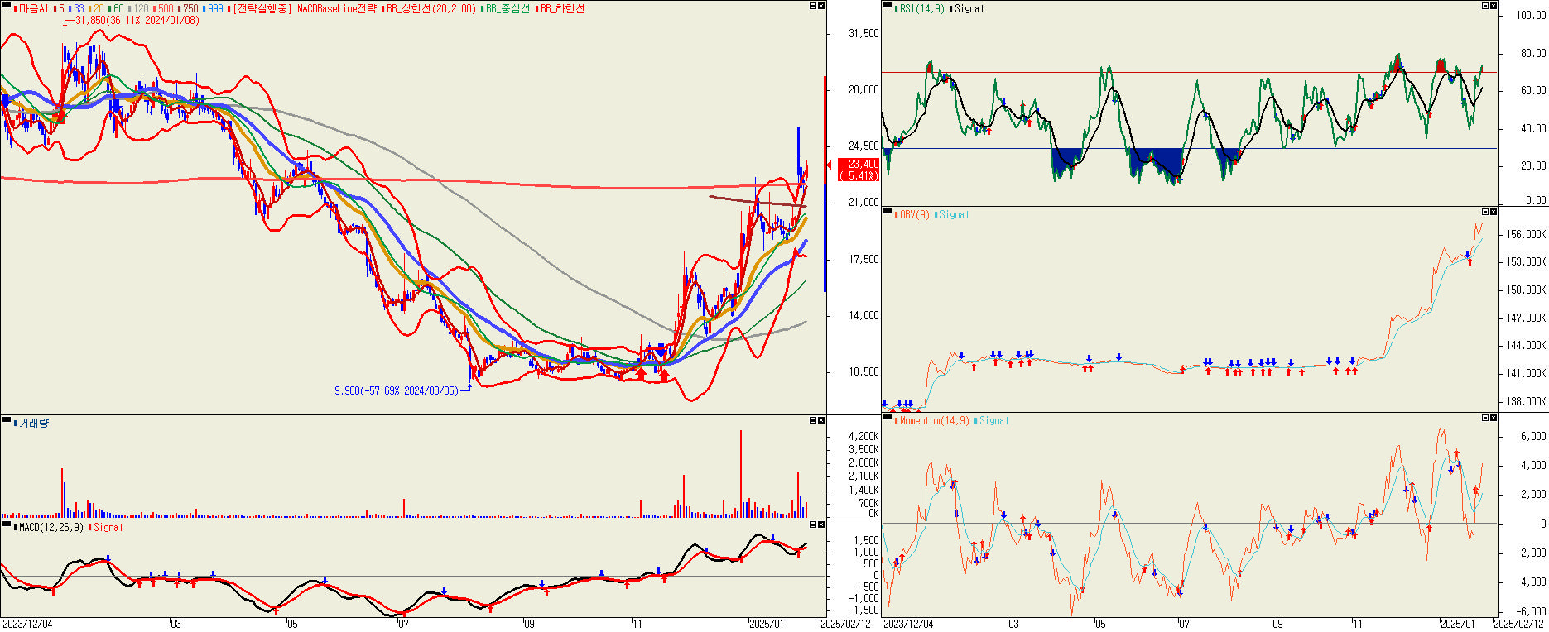This screenshot has width=1549, height=632.
Task: Click the 31,500 price axis label
Action: tap(864, 34)
